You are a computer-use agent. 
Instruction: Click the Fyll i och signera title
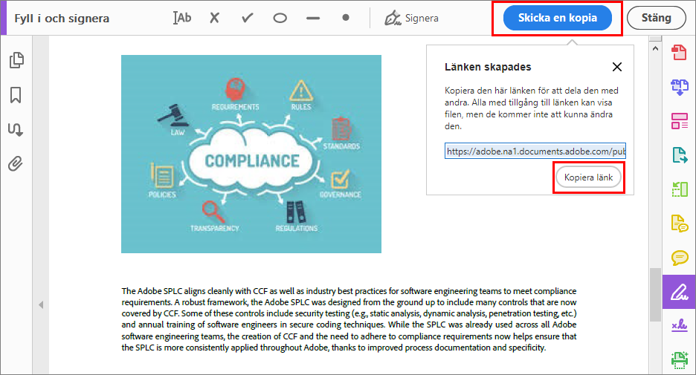click(x=62, y=18)
